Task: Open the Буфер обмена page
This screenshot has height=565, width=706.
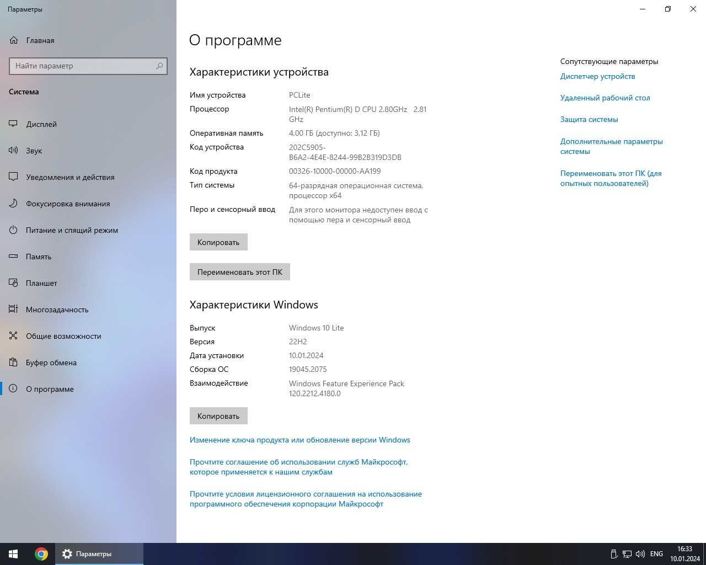Action: (88, 363)
